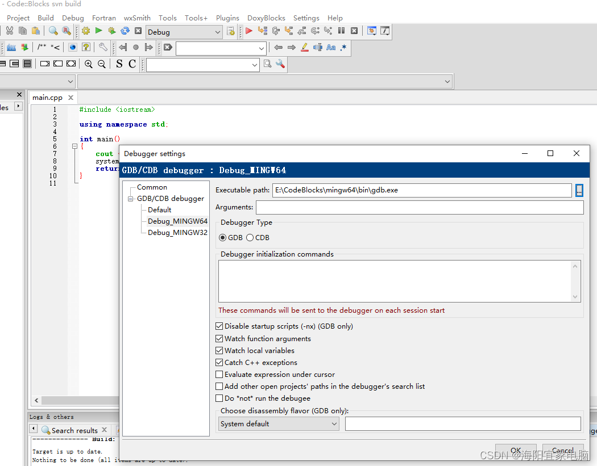The width and height of the screenshot is (597, 466).
Task: Click the Arguments input field
Action: [420, 207]
